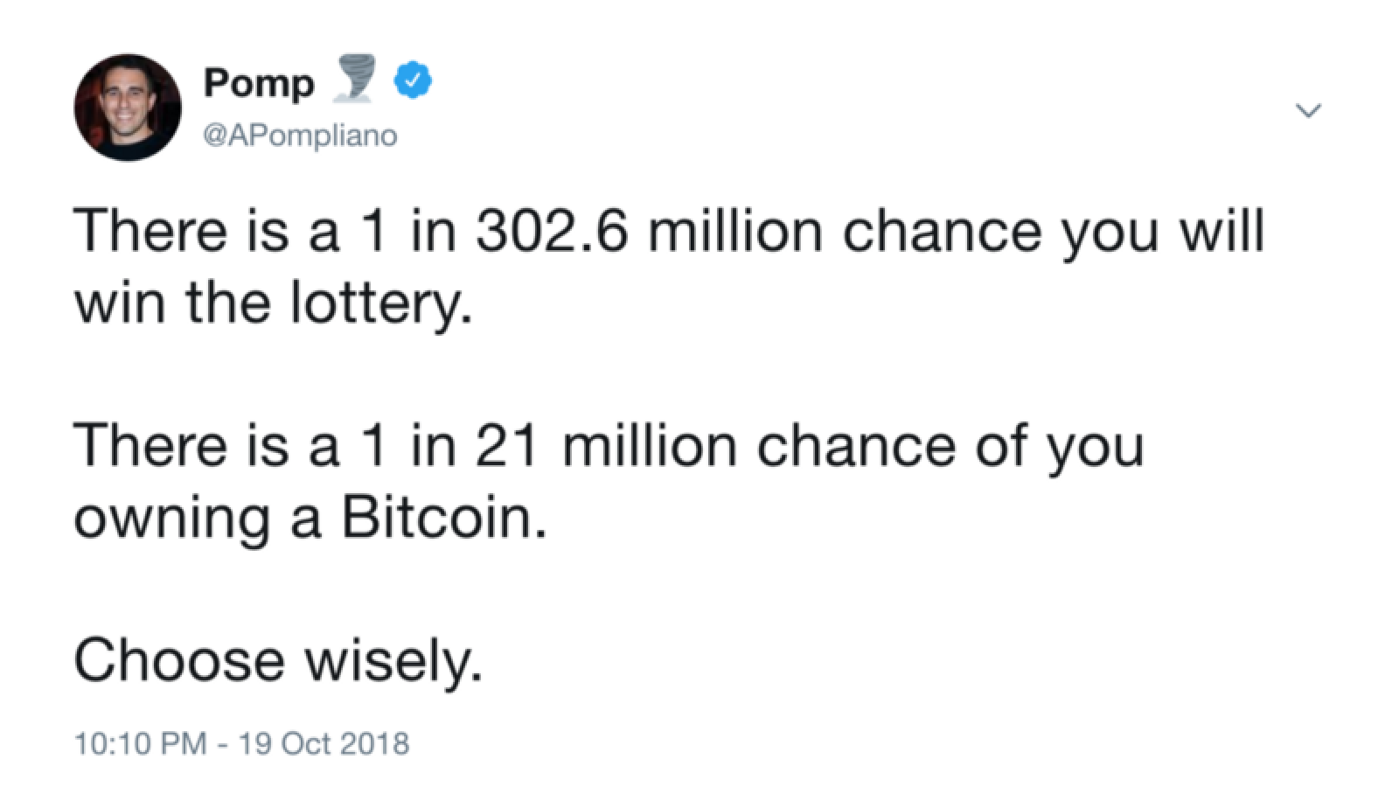Click the line mentioning 302.6 million
Image resolution: width=1399 pixels, height=787 pixels.
670,232
